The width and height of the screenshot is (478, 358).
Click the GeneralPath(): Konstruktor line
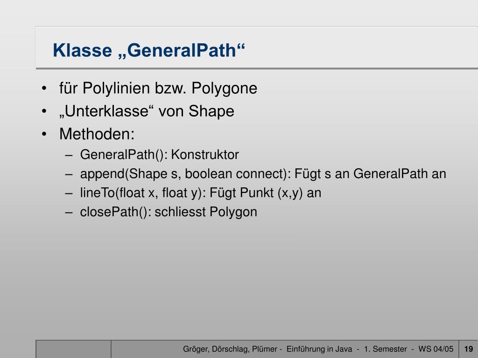(x=160, y=155)
